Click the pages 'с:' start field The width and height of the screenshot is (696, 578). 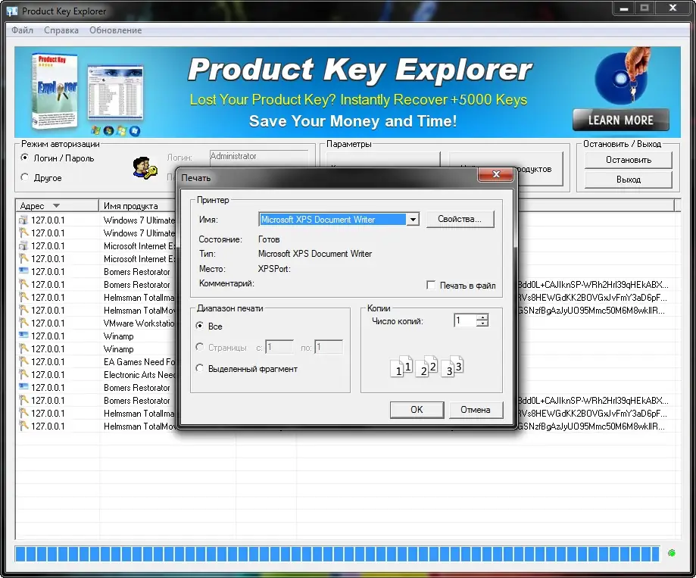point(279,347)
